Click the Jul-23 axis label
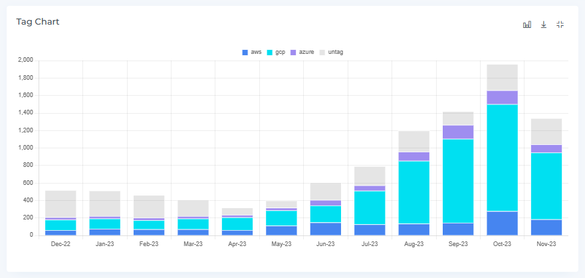585x278 pixels. click(x=370, y=245)
